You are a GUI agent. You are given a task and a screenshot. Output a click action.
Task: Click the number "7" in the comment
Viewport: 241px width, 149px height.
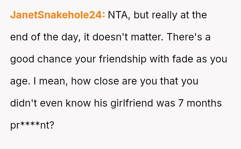[x=181, y=103]
